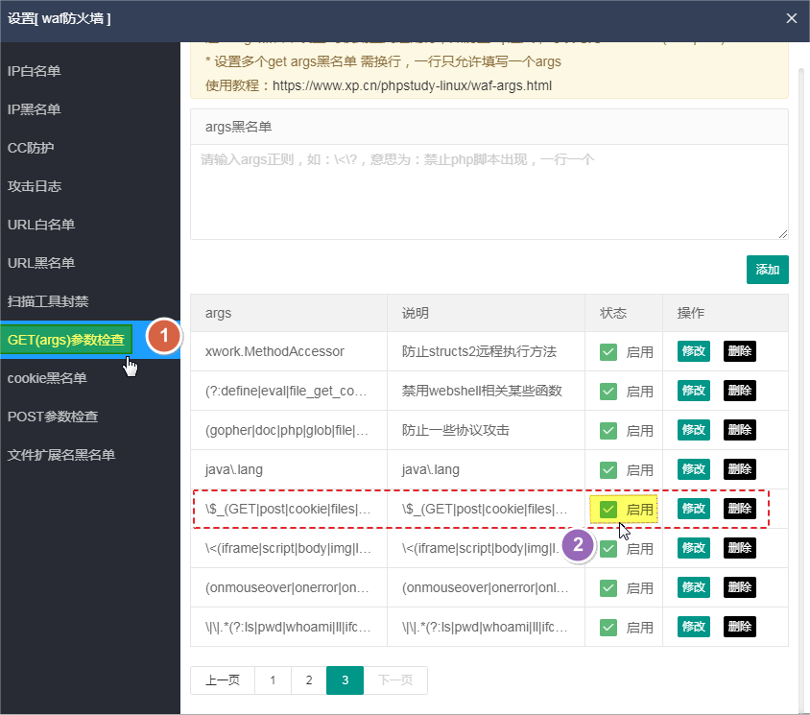810x715 pixels.
Task: Go to POST参数检查
Action: 53,417
